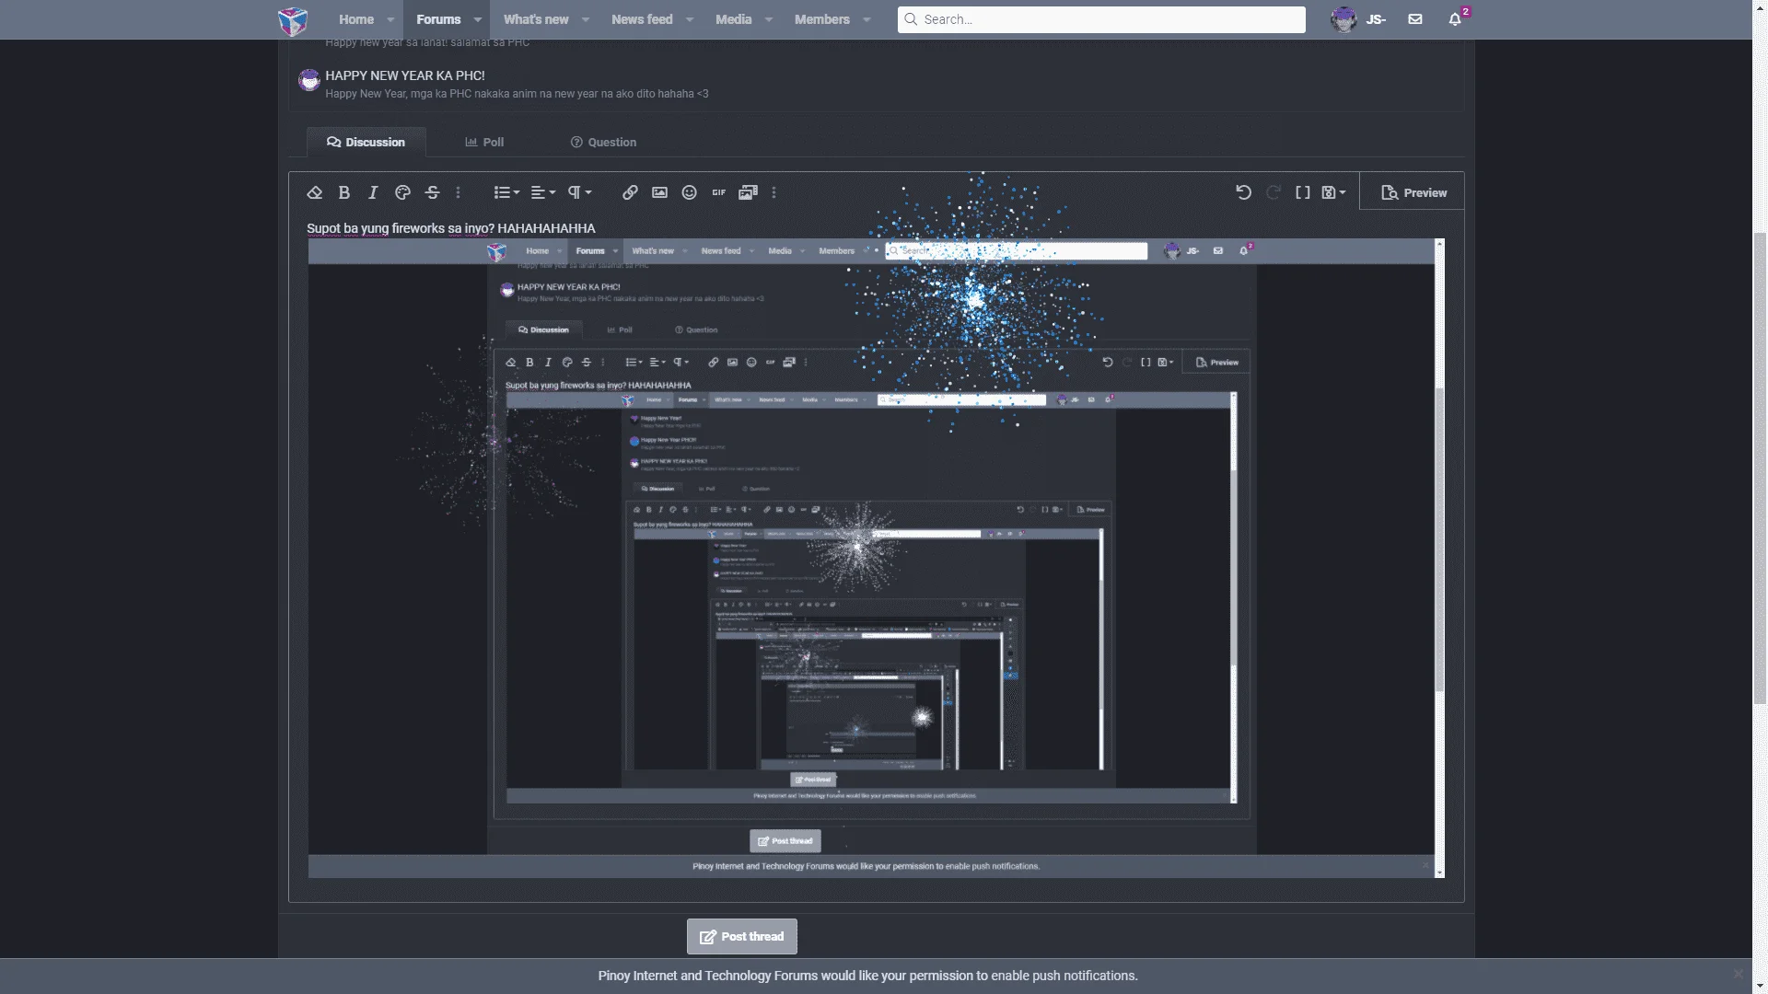The height and width of the screenshot is (994, 1768).
Task: Open more text formatting options
Action: (x=458, y=192)
